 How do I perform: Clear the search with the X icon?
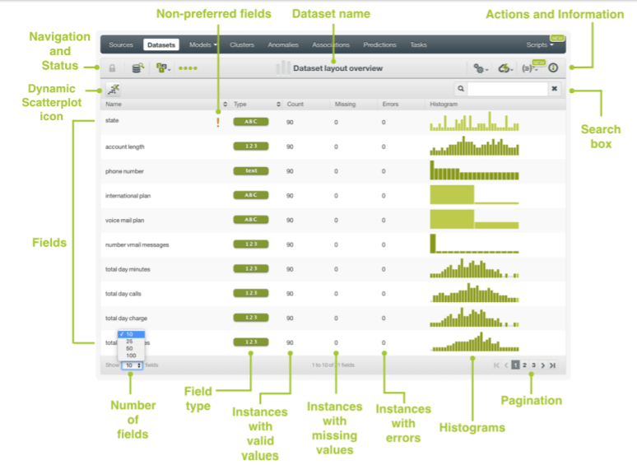pos(554,89)
